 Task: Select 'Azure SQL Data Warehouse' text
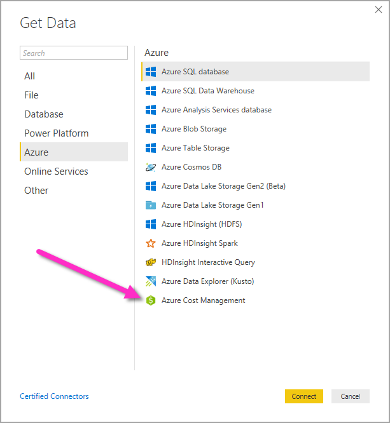pyautogui.click(x=208, y=91)
